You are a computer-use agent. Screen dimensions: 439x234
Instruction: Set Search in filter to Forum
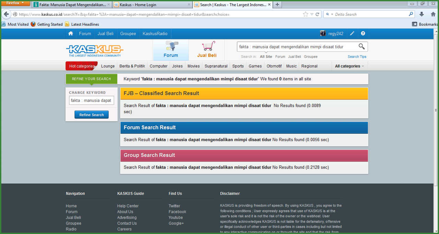[280, 57]
